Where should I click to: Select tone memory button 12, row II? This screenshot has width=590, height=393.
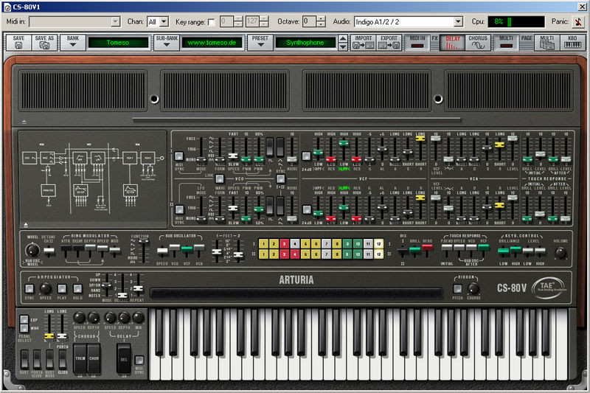(379, 254)
